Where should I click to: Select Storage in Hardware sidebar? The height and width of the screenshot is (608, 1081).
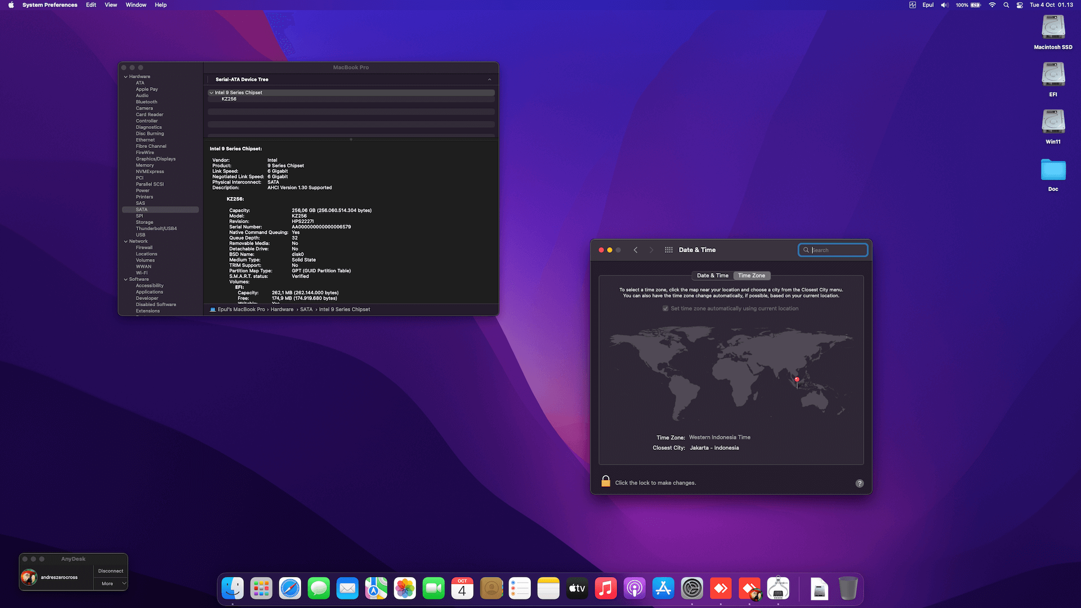pos(144,222)
